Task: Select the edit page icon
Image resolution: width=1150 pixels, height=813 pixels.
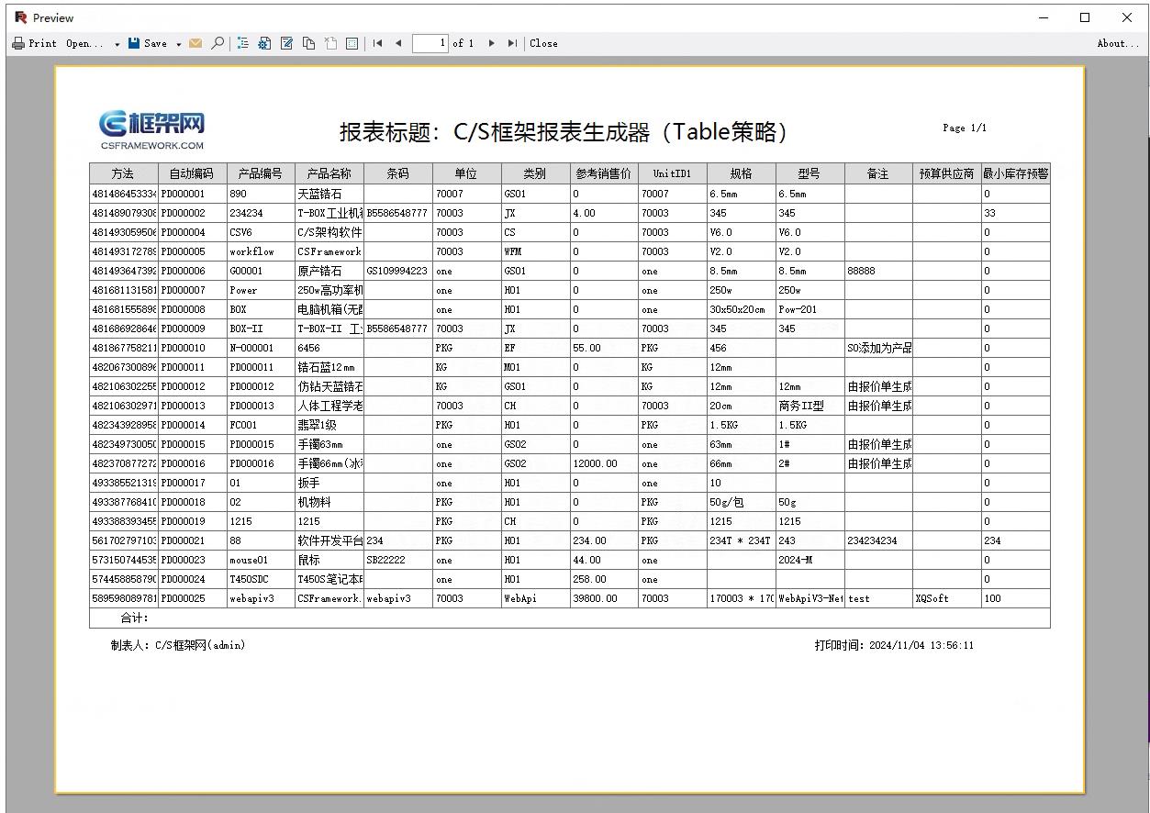Action: [x=286, y=43]
